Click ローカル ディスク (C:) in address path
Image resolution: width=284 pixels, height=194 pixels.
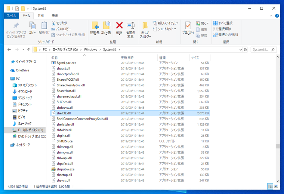click(x=65, y=50)
